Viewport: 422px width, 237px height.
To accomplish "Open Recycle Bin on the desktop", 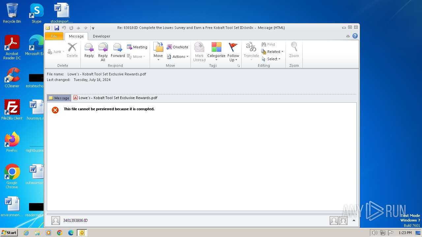I will click(12, 13).
